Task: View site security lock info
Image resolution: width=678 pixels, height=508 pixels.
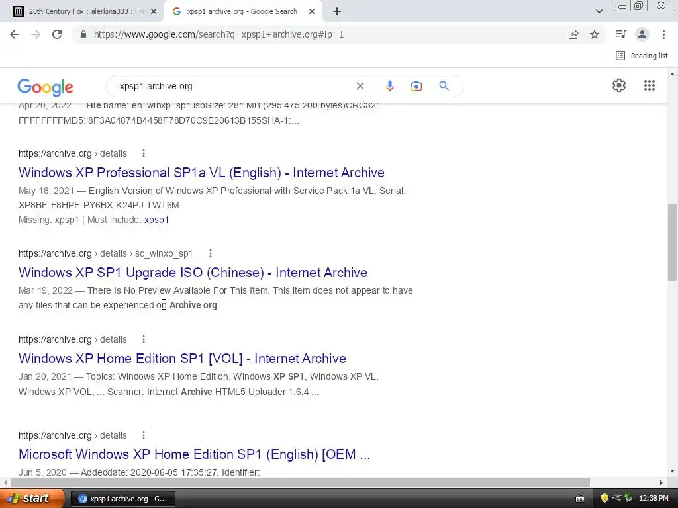Action: coord(83,34)
